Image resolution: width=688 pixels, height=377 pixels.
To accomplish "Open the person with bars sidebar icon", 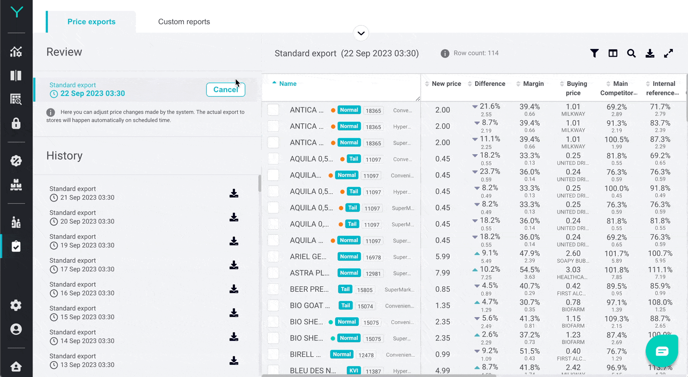I will pos(16,222).
